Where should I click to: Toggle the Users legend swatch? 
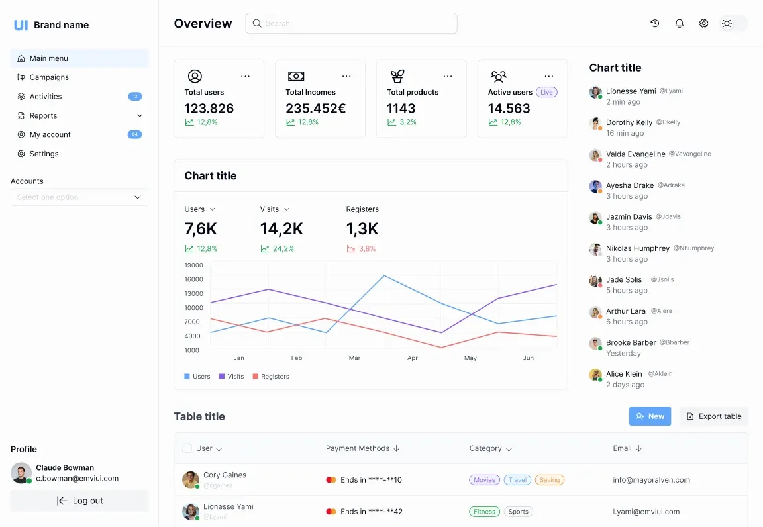pyautogui.click(x=187, y=376)
